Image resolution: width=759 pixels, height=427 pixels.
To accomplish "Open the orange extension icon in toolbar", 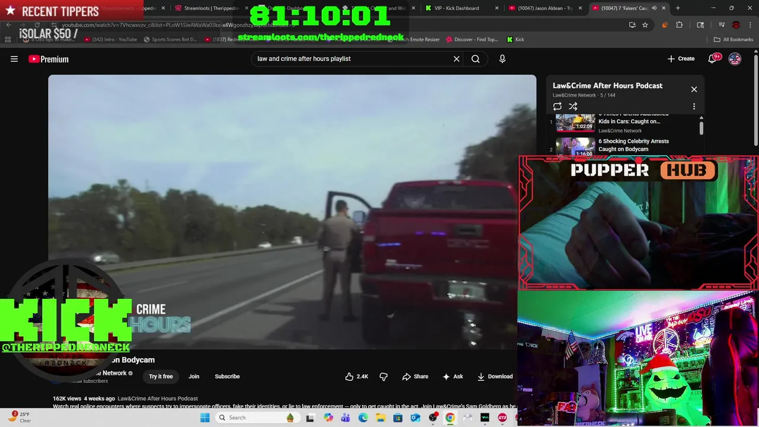I will point(665,25).
